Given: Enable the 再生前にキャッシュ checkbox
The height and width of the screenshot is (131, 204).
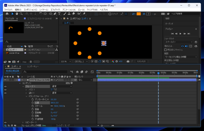Looking at the screenshot, I should pyautogui.click(x=166, y=50).
